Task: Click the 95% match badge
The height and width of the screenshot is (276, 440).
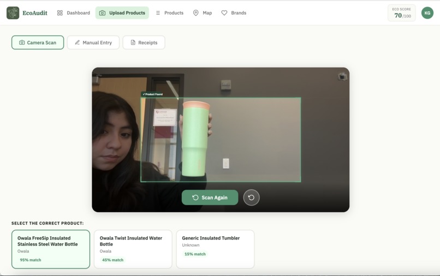Action: click(x=31, y=260)
